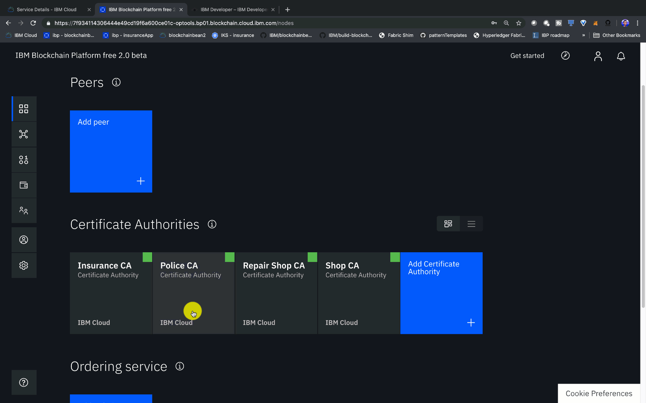Viewport: 646px width, 403px height.
Task: Open the user profile icon in header
Action: [598, 56]
